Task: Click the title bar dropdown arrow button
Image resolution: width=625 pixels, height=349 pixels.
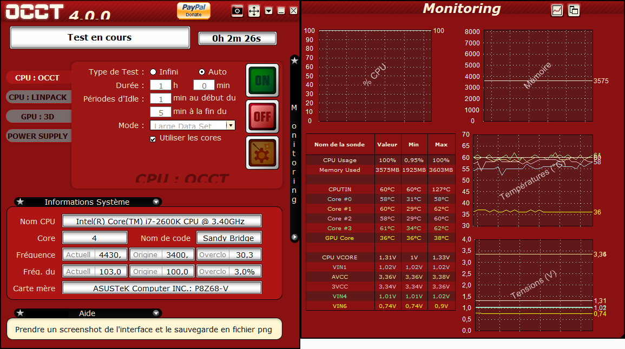Action: [268, 11]
